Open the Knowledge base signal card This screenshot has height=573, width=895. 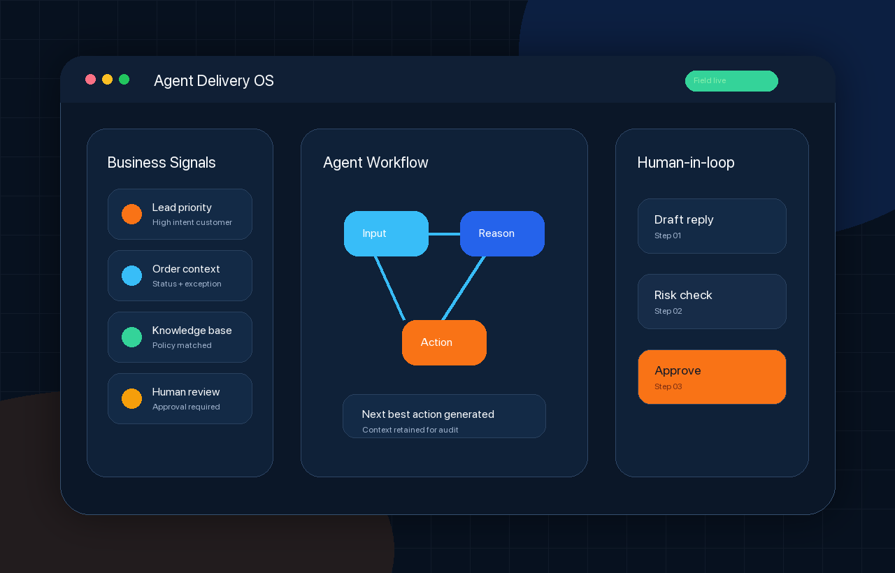[180, 337]
